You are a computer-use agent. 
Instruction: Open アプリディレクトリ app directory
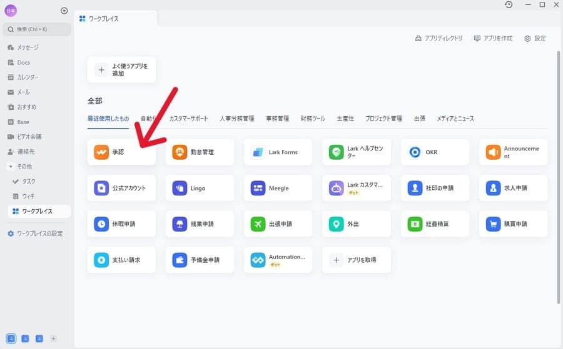pyautogui.click(x=439, y=38)
